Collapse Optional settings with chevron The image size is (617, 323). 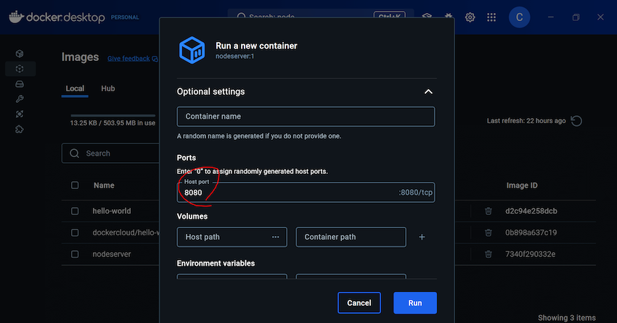pyautogui.click(x=428, y=92)
